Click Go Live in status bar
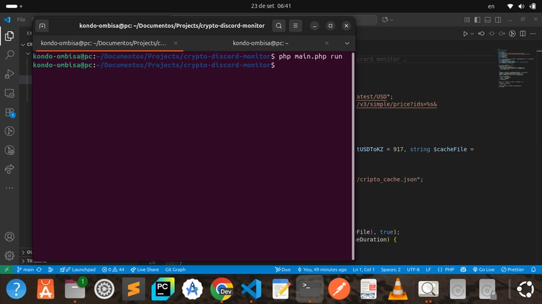 point(484,269)
